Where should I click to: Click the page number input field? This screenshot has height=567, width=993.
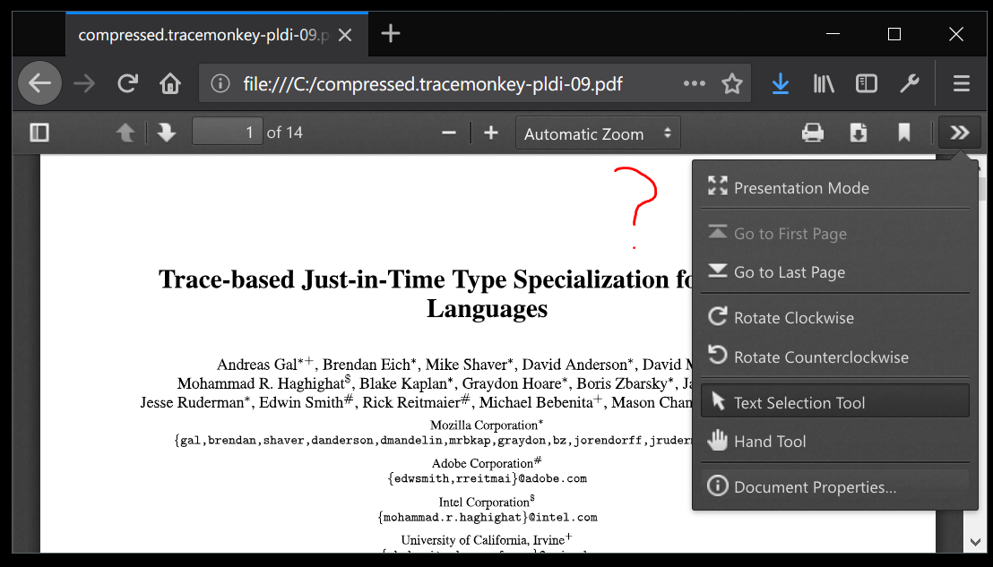point(227,132)
